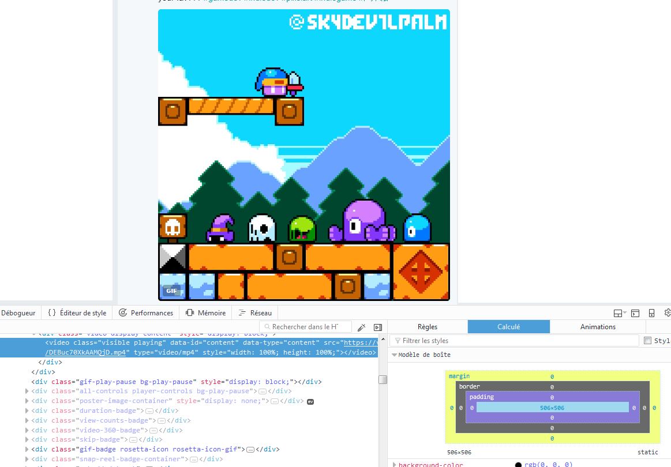Open the DEBuc70XkAAMQjD.mp4 source link
Image resolution: width=671 pixels, height=467 pixels.
click(x=85, y=352)
